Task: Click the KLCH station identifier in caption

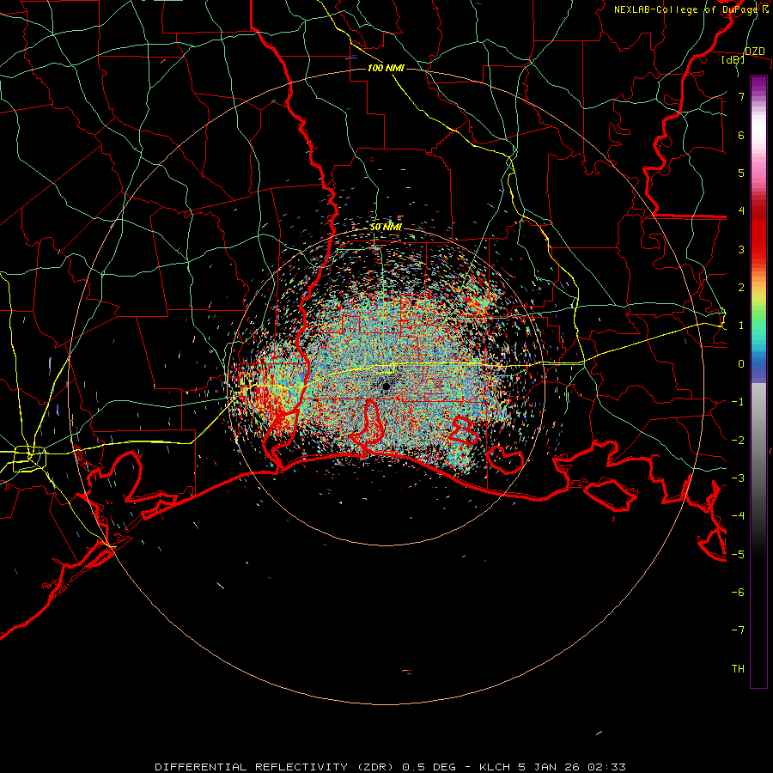Action: (495, 767)
